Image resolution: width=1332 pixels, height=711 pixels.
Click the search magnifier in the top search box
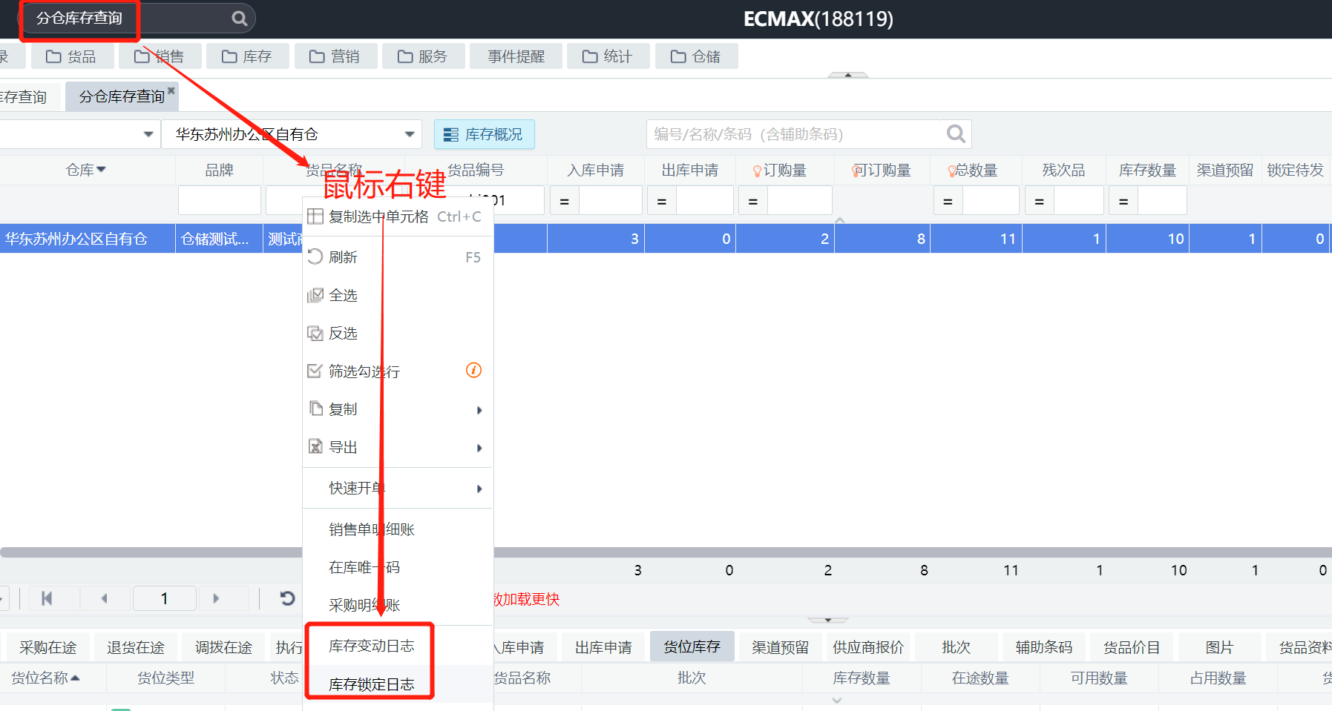[239, 19]
